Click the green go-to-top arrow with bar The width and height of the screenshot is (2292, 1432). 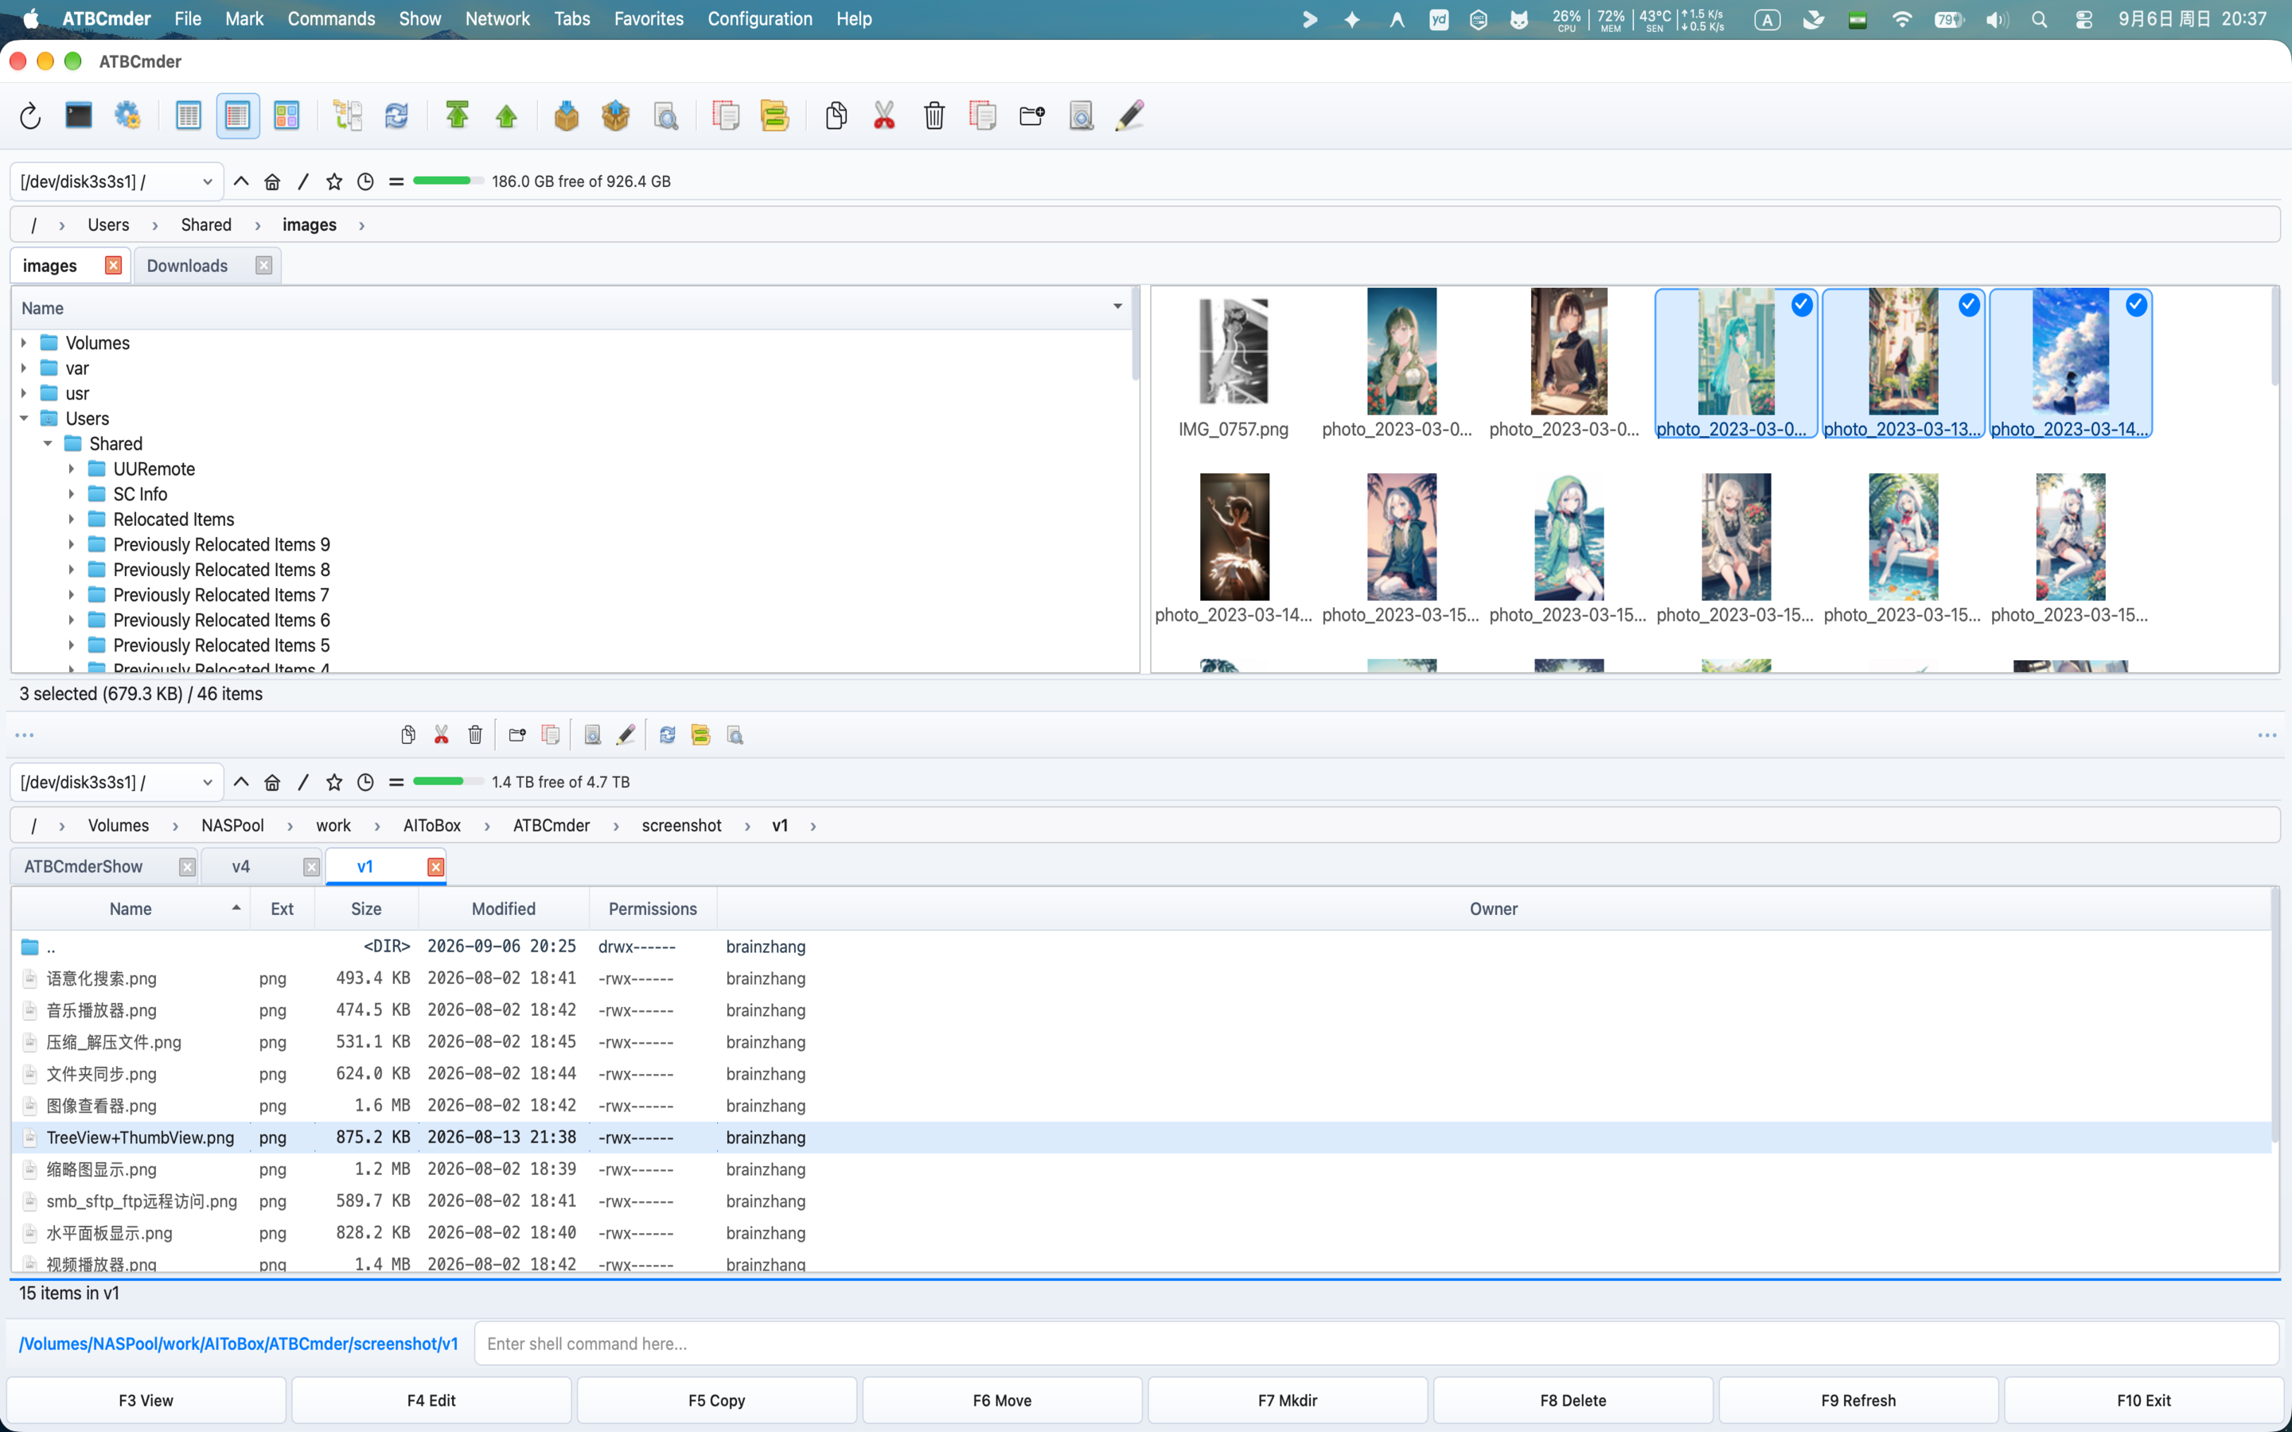(x=458, y=115)
